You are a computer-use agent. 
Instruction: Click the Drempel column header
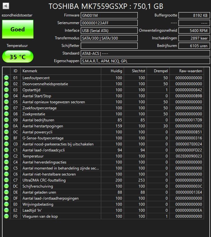(x=158, y=71)
